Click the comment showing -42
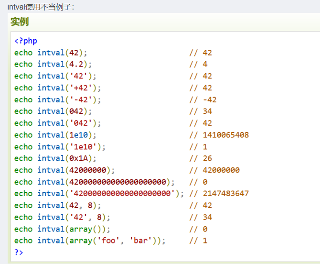 [x=203, y=99]
